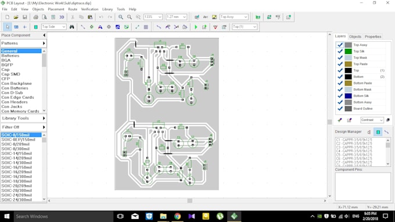Zoom in with the magnifier plus icon
This screenshot has height=222, width=395.
(121, 17)
